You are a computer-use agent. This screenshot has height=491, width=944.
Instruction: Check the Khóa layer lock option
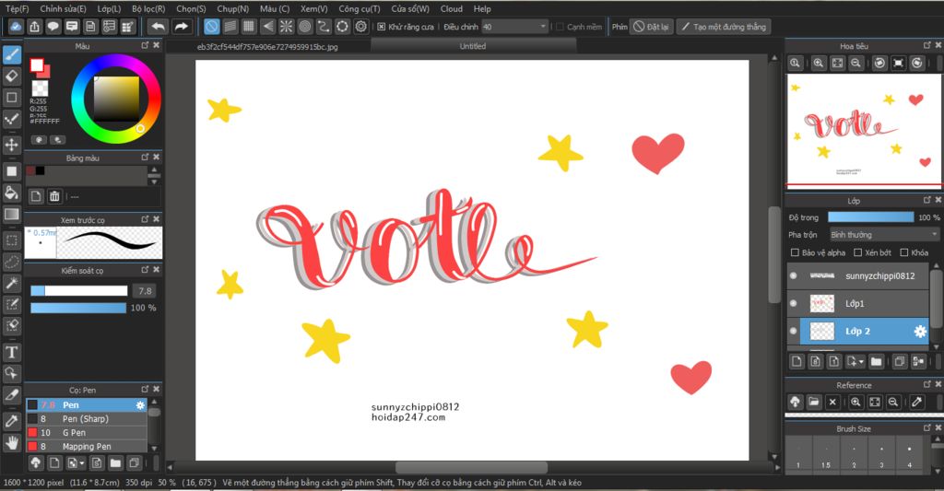pyautogui.click(x=904, y=252)
